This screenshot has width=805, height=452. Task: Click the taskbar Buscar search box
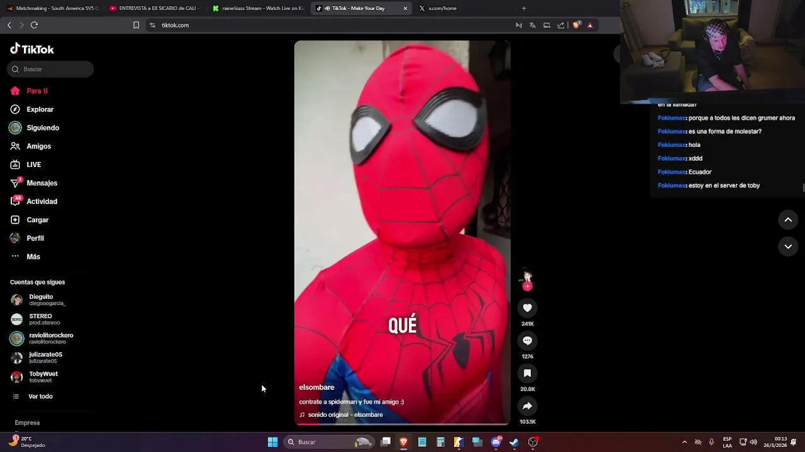pos(328,442)
